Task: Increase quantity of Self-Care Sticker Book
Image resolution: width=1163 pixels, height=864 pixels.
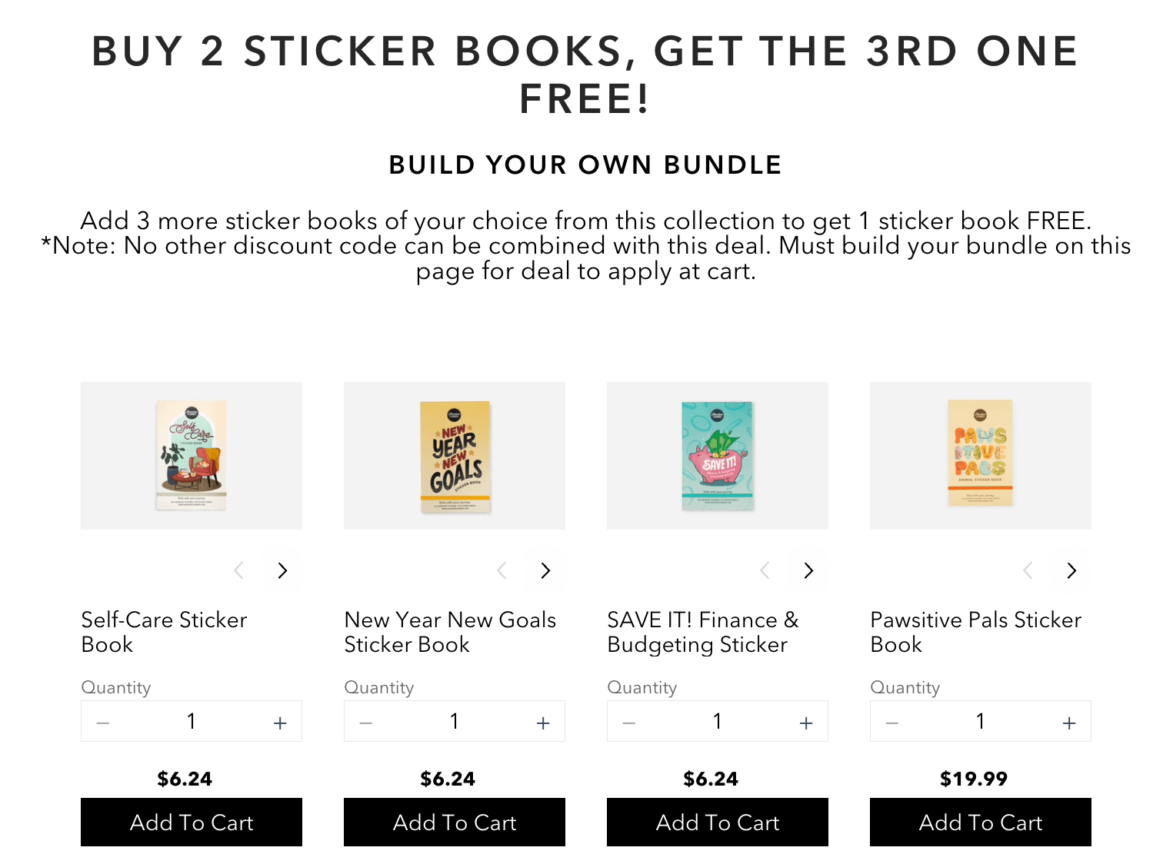Action: click(279, 721)
